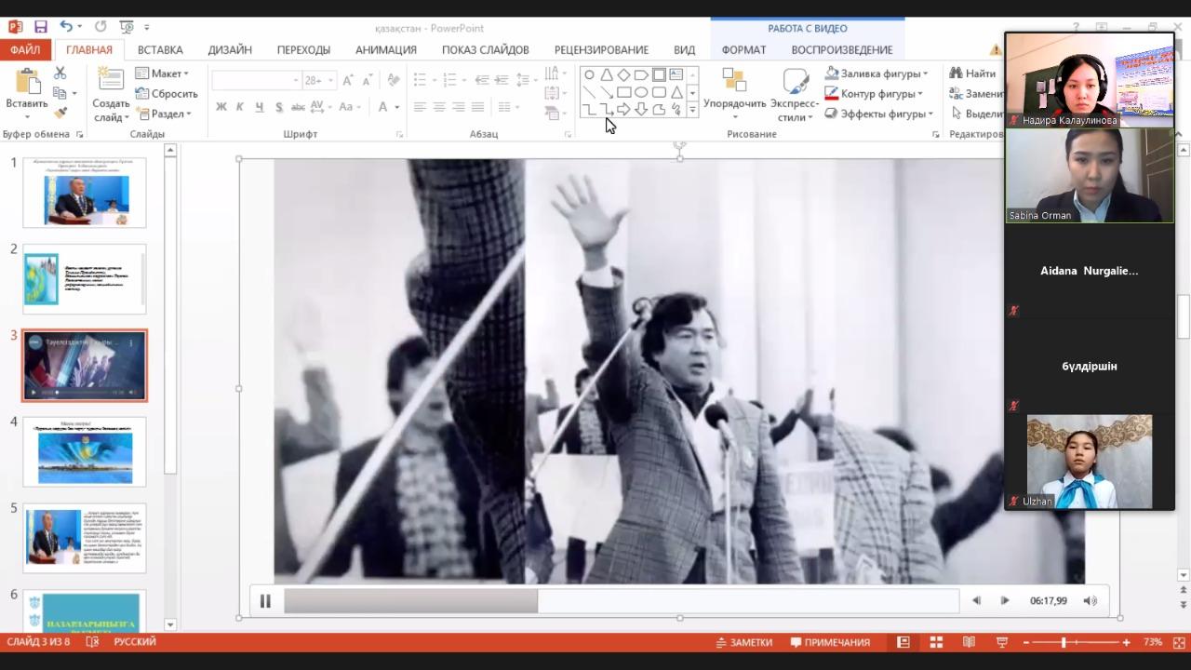Mute the video using the volume icon

[x=1090, y=601]
